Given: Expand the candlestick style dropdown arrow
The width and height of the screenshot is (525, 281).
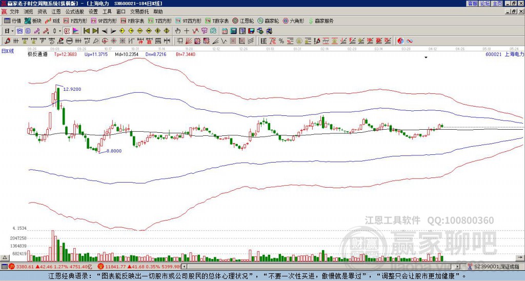Looking at the screenshot, I should (60, 31).
